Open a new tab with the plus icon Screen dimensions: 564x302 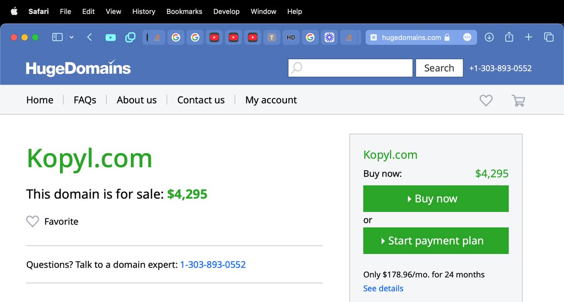click(x=529, y=37)
